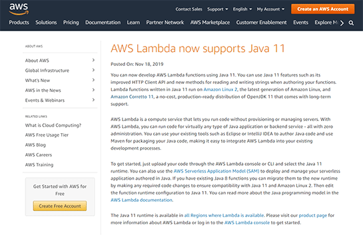Open AWS Serverless Application Model (SAM) link
This screenshot has width=363, height=241.
216,171
